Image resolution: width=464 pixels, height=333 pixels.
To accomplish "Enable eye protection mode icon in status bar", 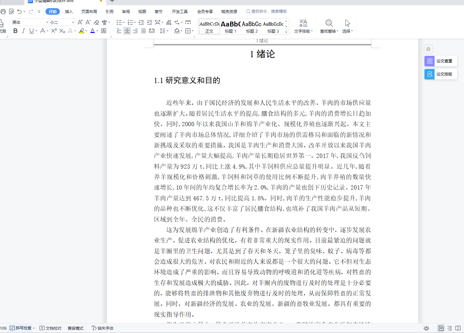I will click(x=426, y=328).
